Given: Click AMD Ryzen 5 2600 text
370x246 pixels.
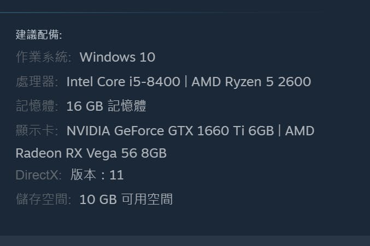Looking at the screenshot, I should point(251,82).
